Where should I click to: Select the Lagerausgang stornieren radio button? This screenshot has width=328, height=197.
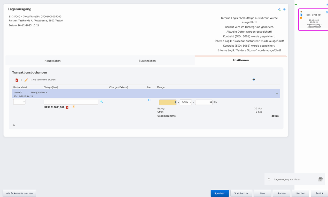point(269,179)
